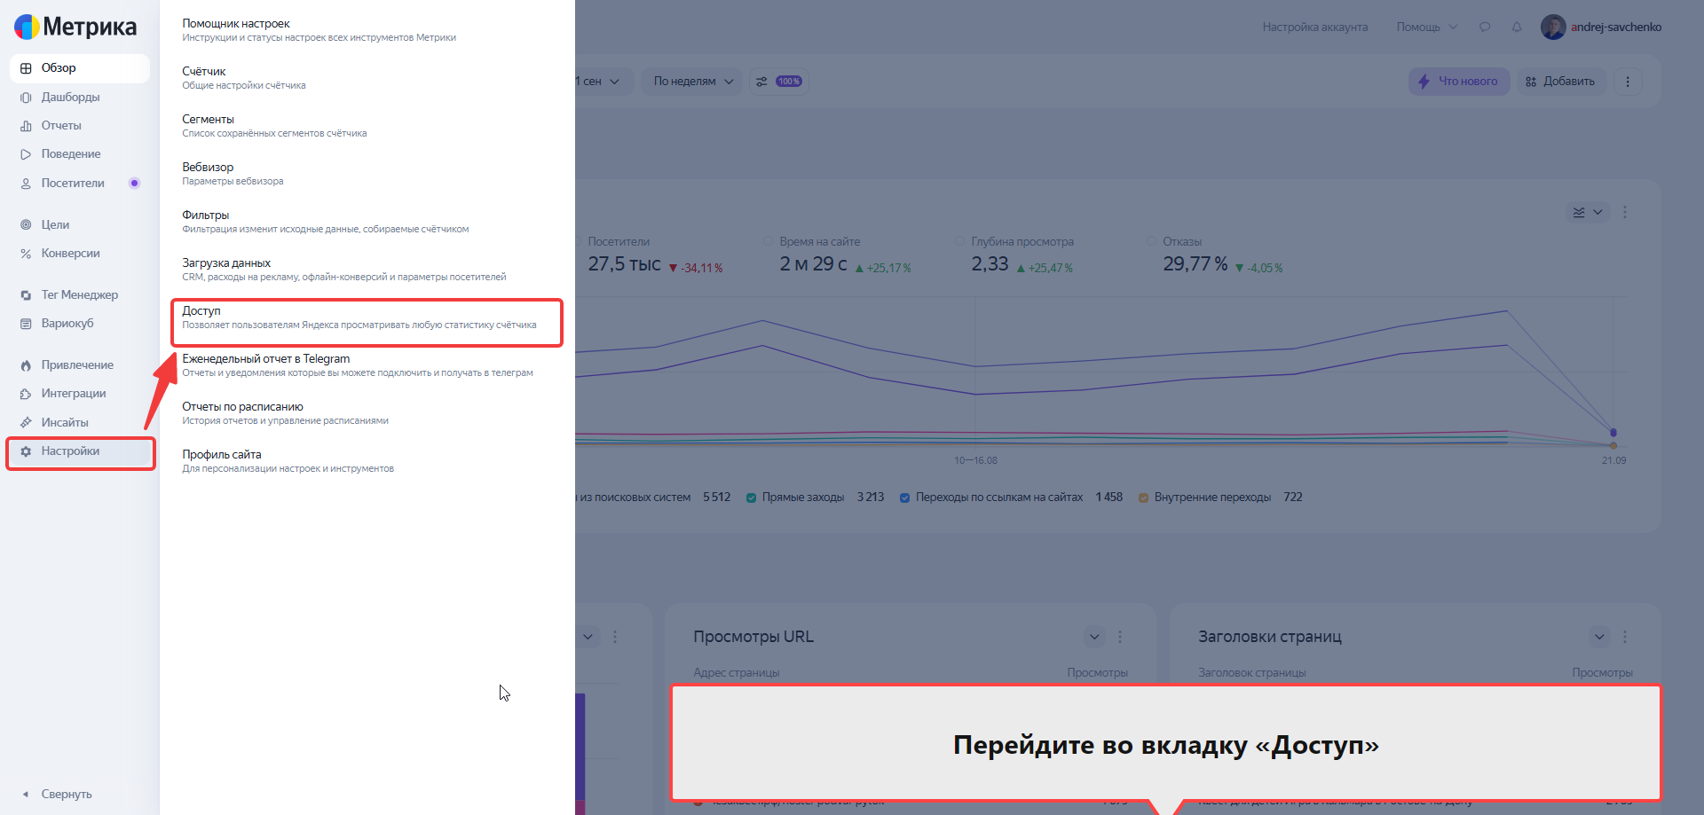Viewport: 1704px width, 815px height.
Task: Open the Обзор section in sidebar
Action: 80,68
